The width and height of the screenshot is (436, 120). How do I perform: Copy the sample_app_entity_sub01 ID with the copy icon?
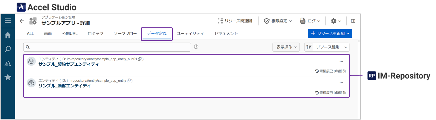pos(140,59)
